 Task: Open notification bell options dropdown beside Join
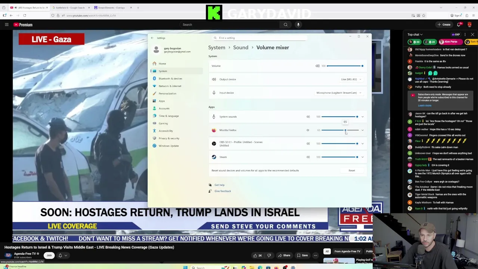[x=66, y=256]
